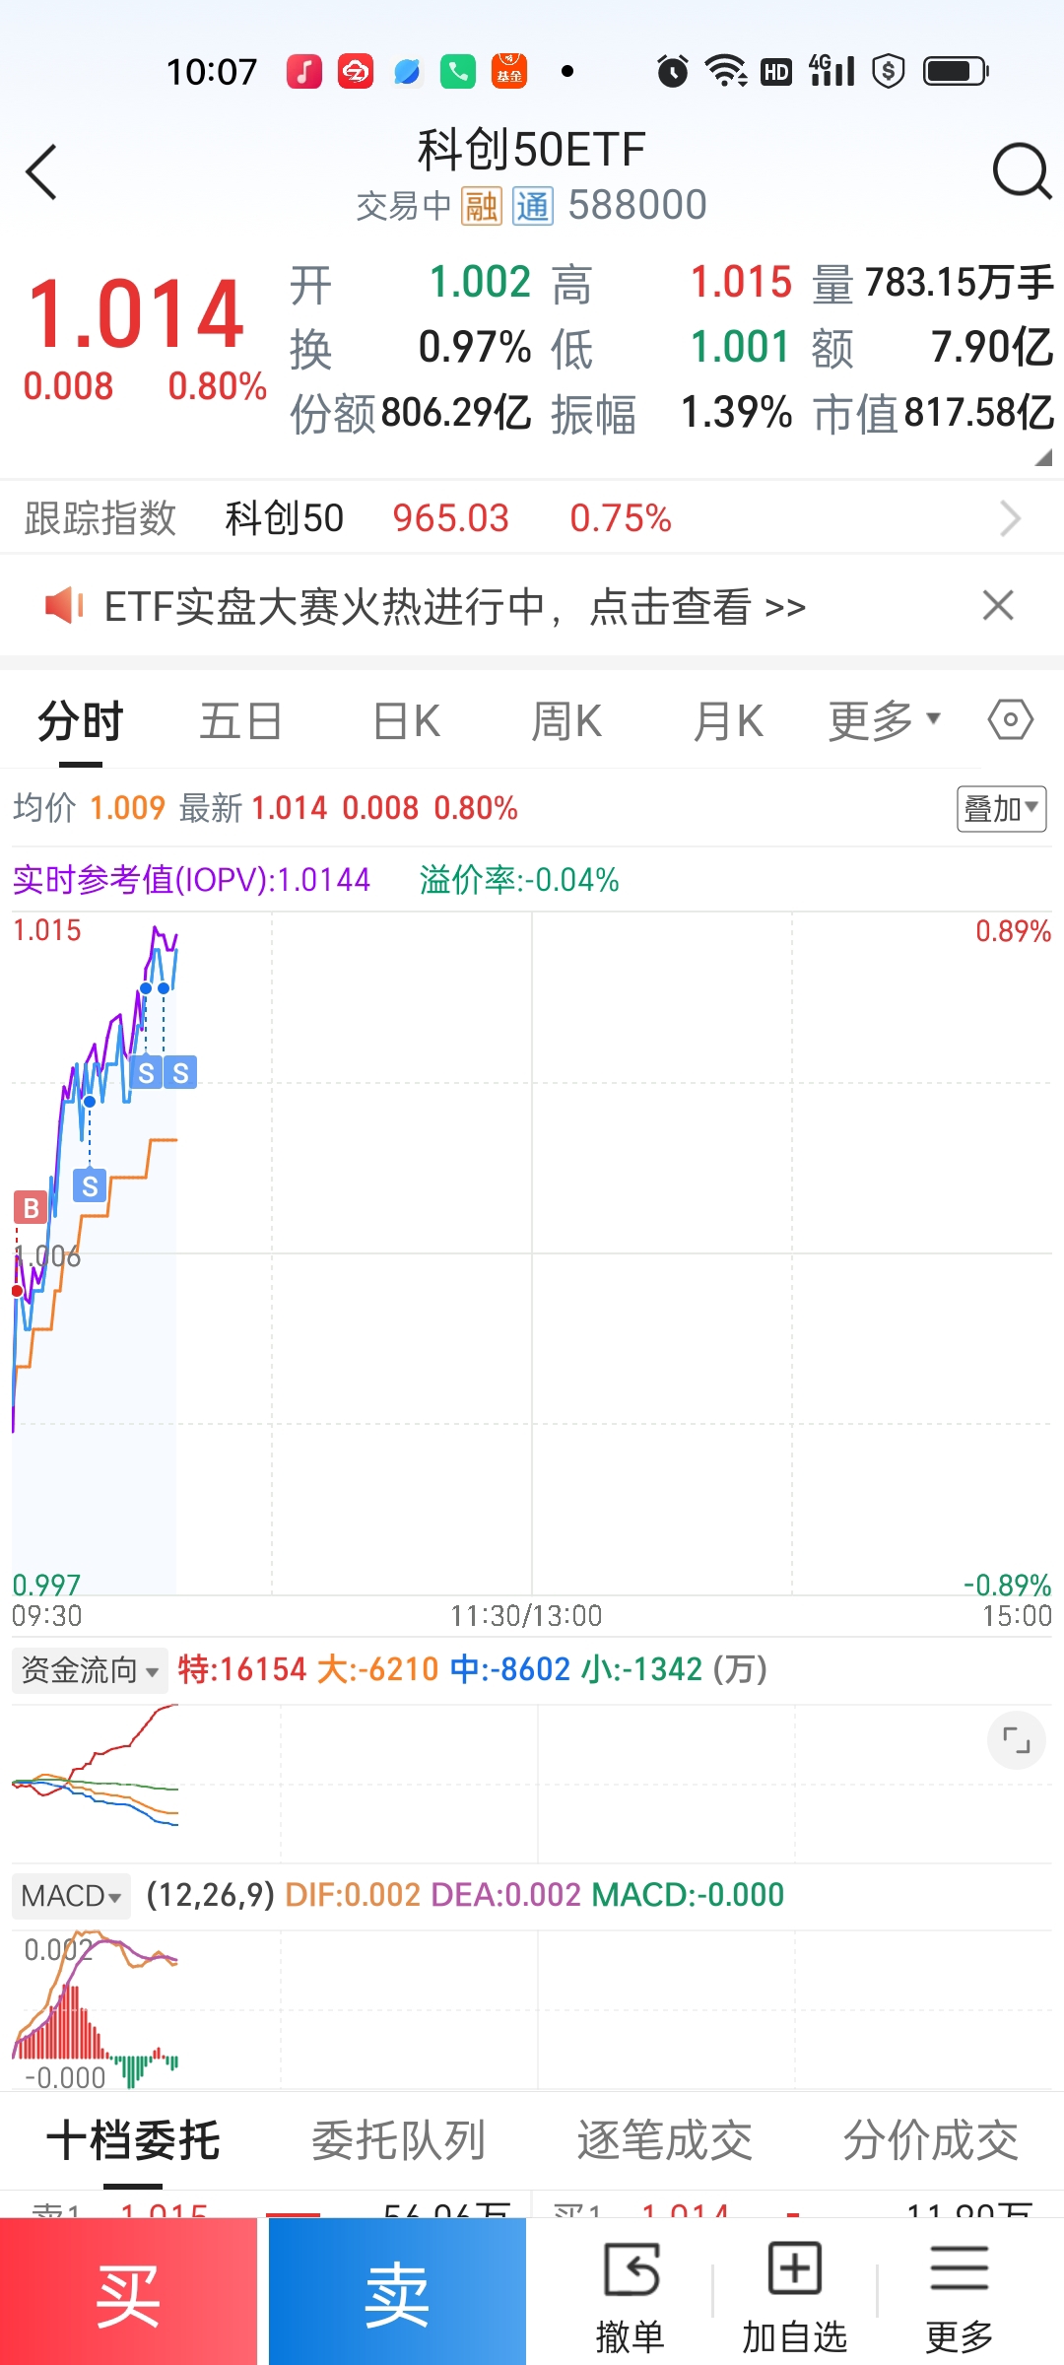Tap the shield payment protection icon
Screen dimensions: 1064x2365
click(889, 71)
